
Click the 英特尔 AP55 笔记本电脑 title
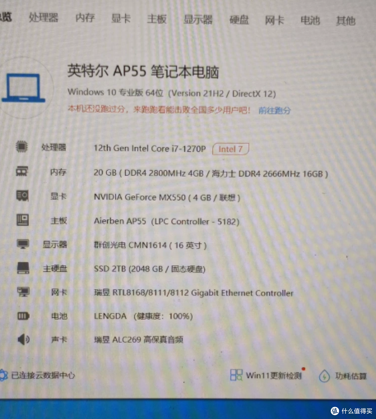pyautogui.click(x=143, y=71)
